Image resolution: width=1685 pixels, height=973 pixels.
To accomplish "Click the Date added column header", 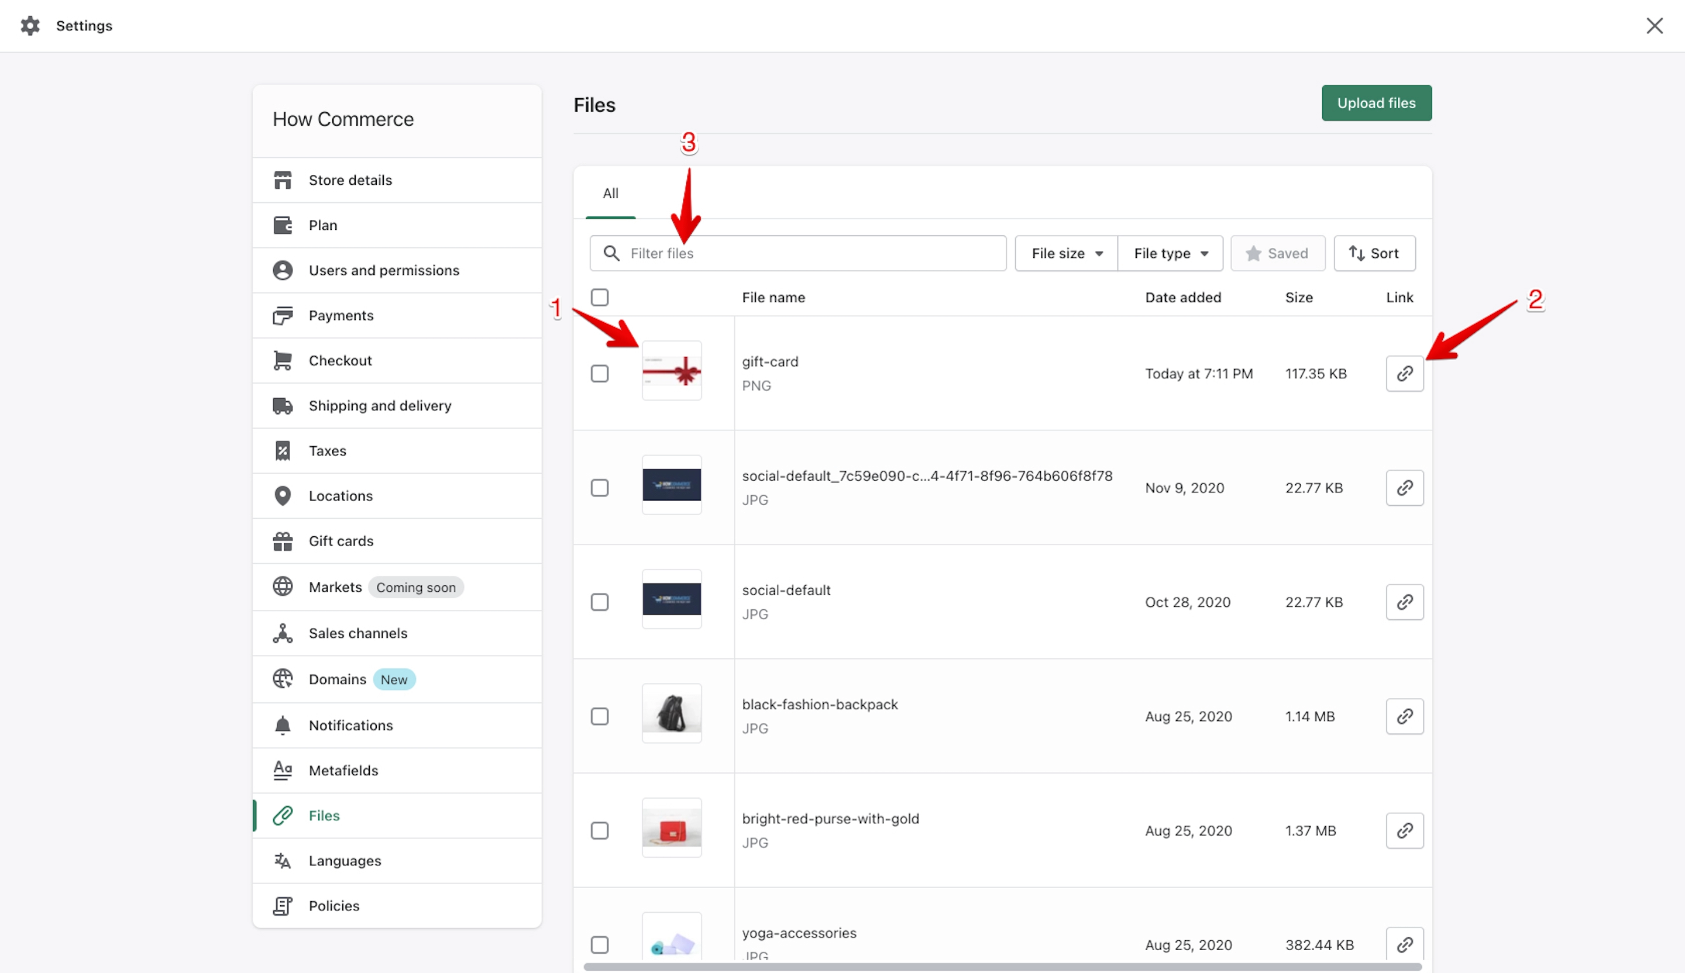I will (x=1183, y=298).
